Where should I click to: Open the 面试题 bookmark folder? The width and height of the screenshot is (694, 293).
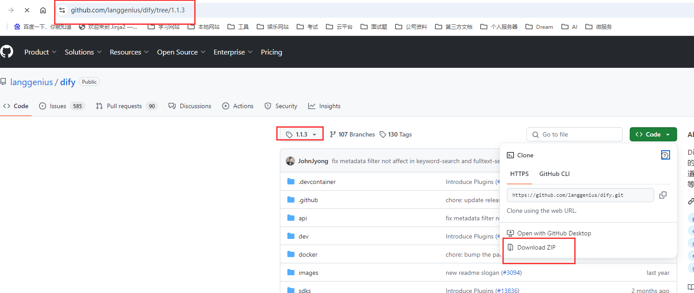374,27
